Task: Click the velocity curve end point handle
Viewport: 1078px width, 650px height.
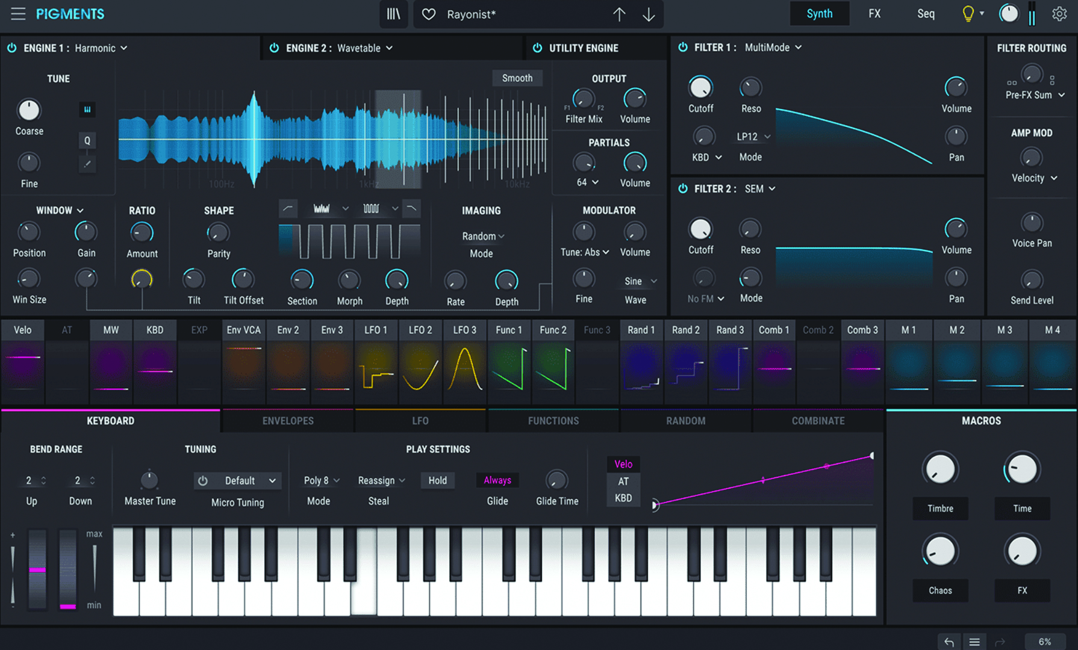Action: [x=871, y=456]
